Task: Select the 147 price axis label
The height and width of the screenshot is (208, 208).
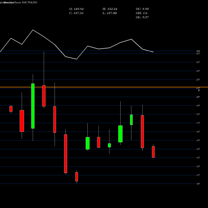Action: click(198, 149)
